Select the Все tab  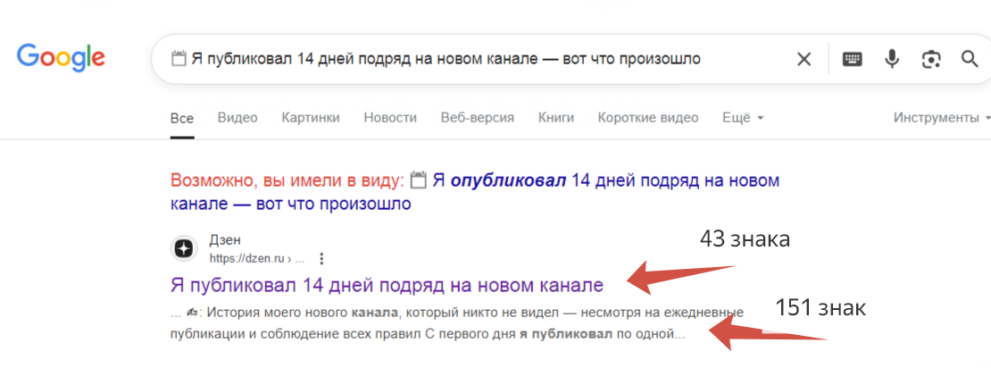pyautogui.click(x=182, y=118)
